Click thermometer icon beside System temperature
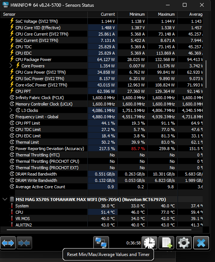Viewport: 215px width, 262px height. [12, 206]
